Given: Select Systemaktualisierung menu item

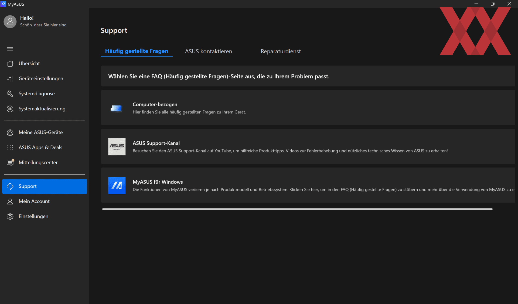Looking at the screenshot, I should pyautogui.click(x=45, y=109).
